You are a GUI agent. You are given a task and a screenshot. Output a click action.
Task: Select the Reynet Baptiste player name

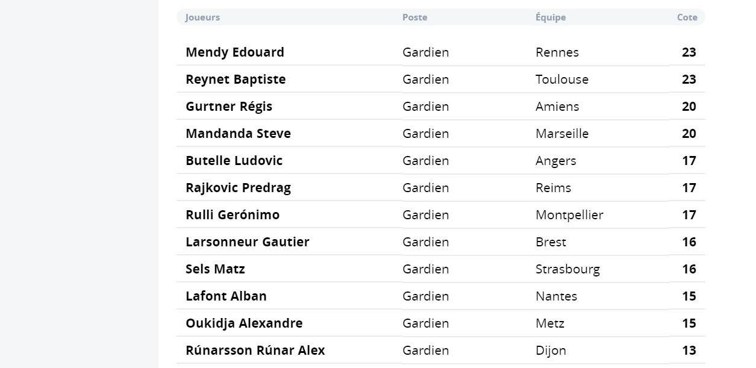[236, 80]
